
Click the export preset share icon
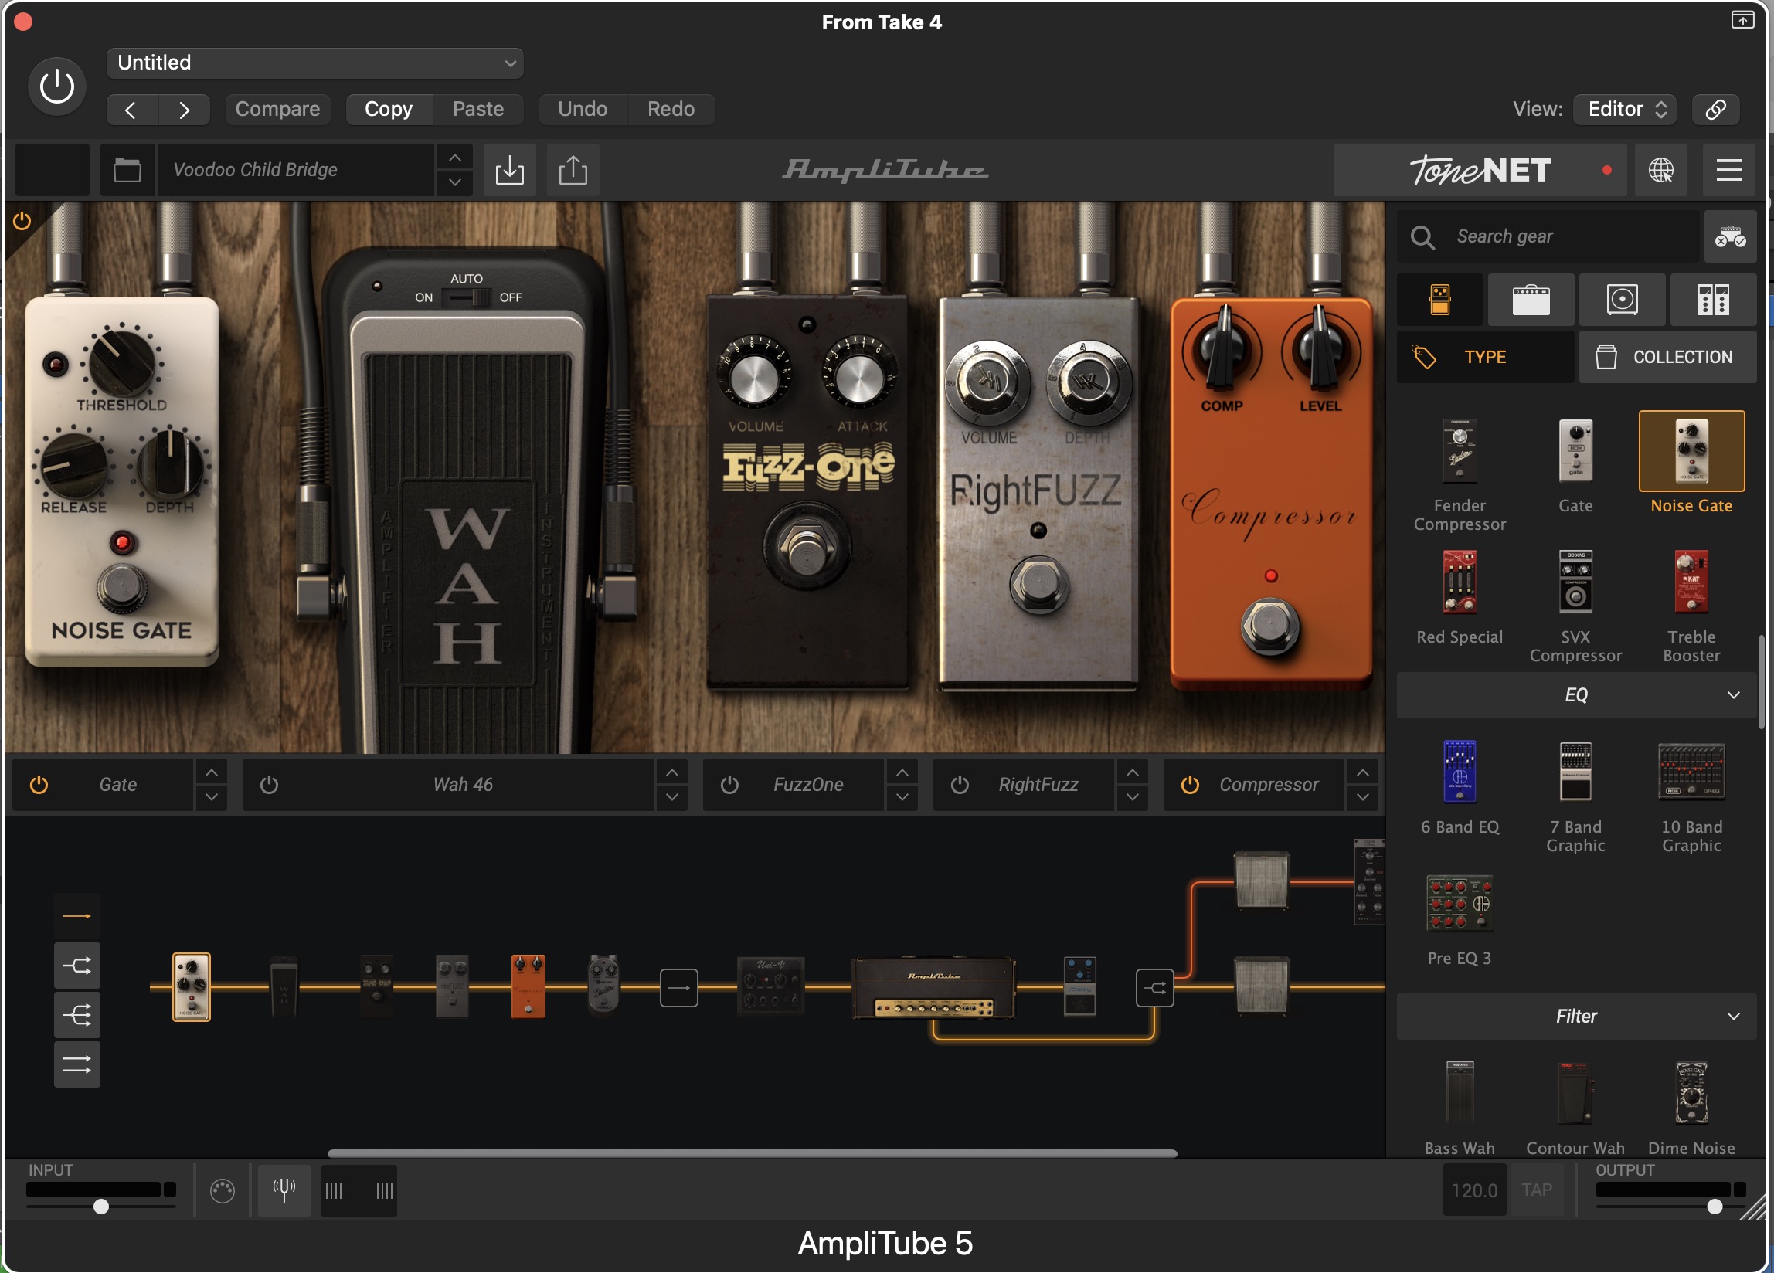(x=573, y=170)
